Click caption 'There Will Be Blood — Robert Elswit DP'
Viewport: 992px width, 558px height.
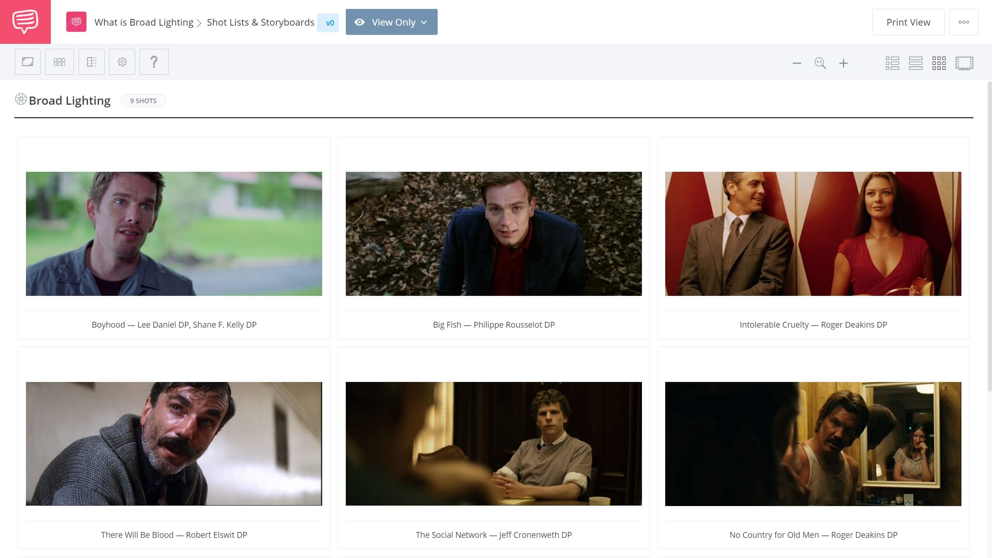(x=174, y=535)
